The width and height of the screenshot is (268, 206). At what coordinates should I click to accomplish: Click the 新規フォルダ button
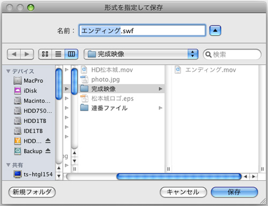[x=32, y=192]
